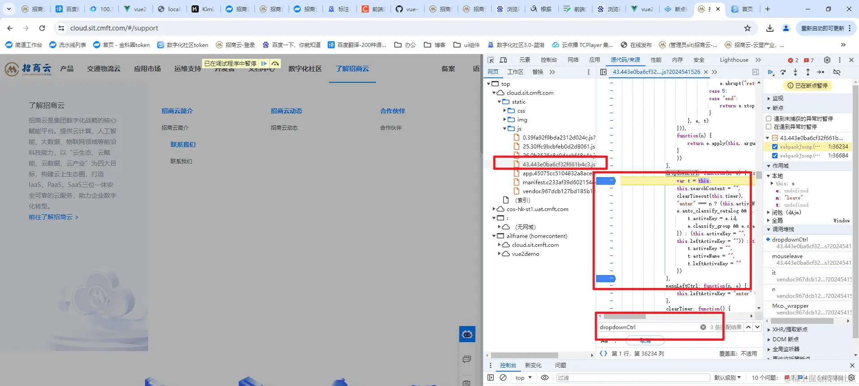859x386 pixels.
Task: Open 联系我们 link
Action: 183,144
